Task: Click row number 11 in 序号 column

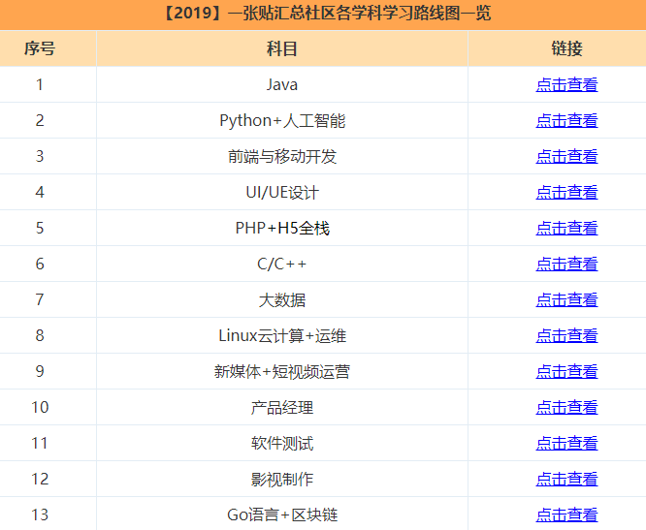Action: (x=40, y=443)
